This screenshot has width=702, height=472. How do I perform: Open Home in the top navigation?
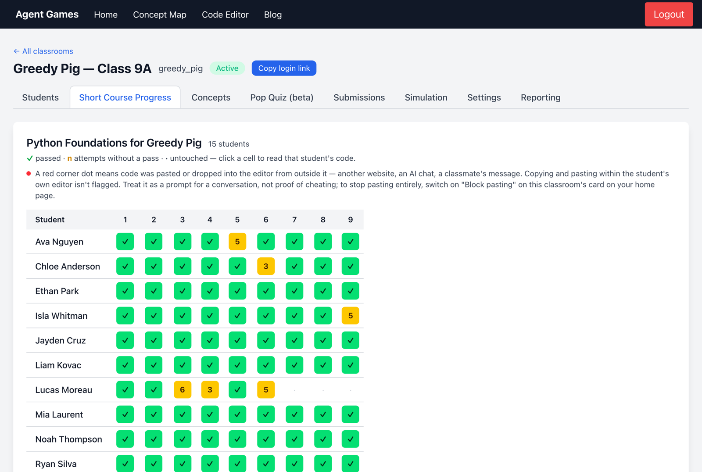coord(106,14)
